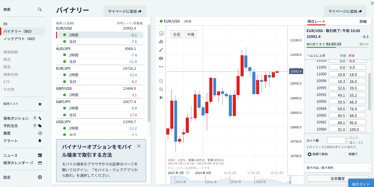
Task: Open alerts via the アラート bell icon
Action: [40, 141]
